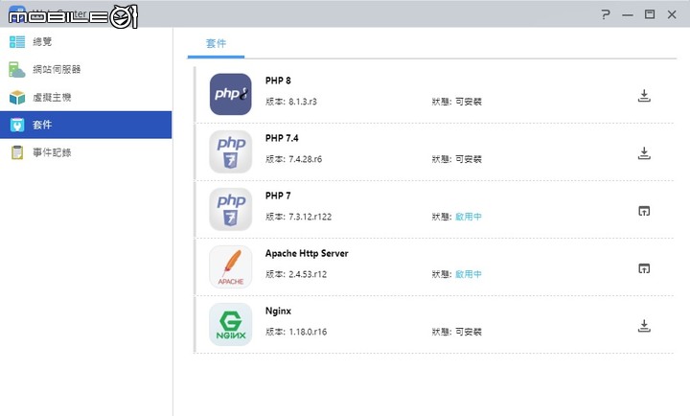Select the PHP 7 title text
This screenshot has width=690, height=416.
(x=278, y=196)
